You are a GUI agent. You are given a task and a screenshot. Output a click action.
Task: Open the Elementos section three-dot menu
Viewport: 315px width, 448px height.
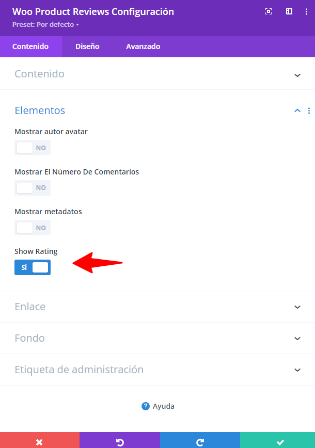click(309, 110)
